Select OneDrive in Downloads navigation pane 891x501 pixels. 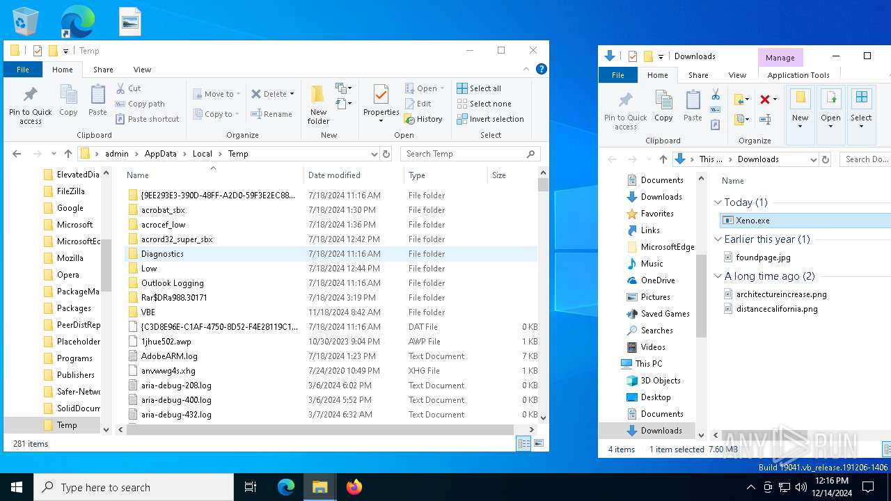point(658,280)
